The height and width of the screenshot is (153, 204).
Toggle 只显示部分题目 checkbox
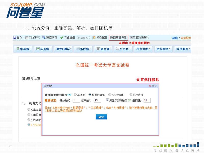107,100
